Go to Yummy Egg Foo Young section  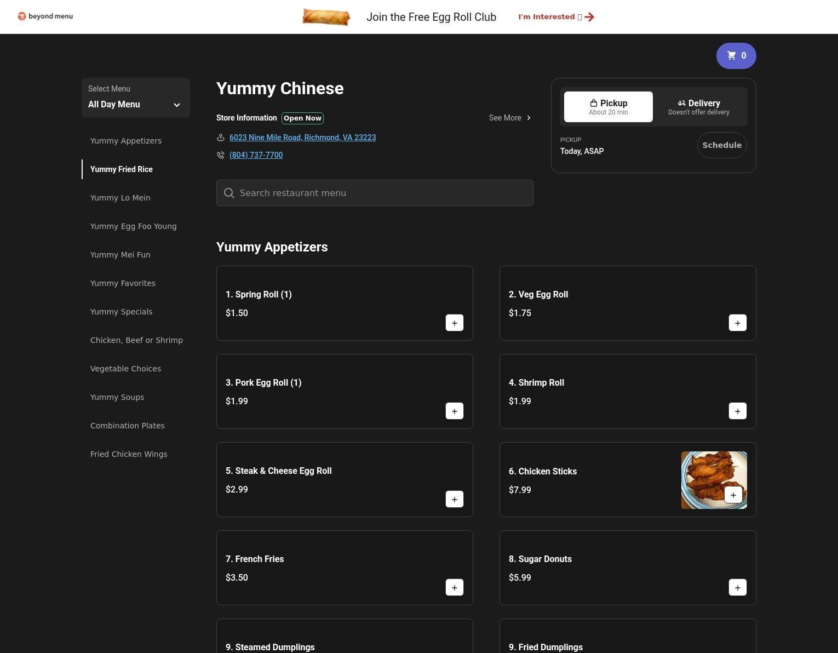pyautogui.click(x=134, y=226)
